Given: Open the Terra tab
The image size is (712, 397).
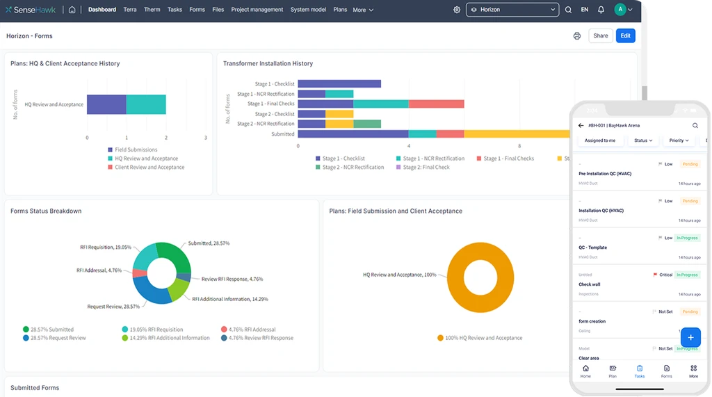Looking at the screenshot, I should click(129, 10).
